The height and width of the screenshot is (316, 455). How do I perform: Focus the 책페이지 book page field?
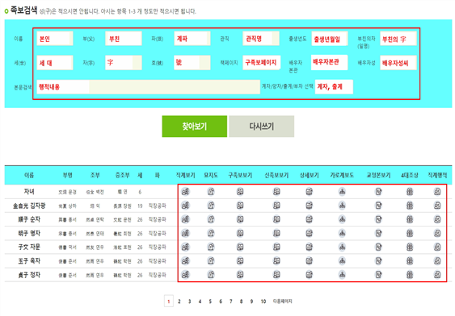tap(262, 63)
